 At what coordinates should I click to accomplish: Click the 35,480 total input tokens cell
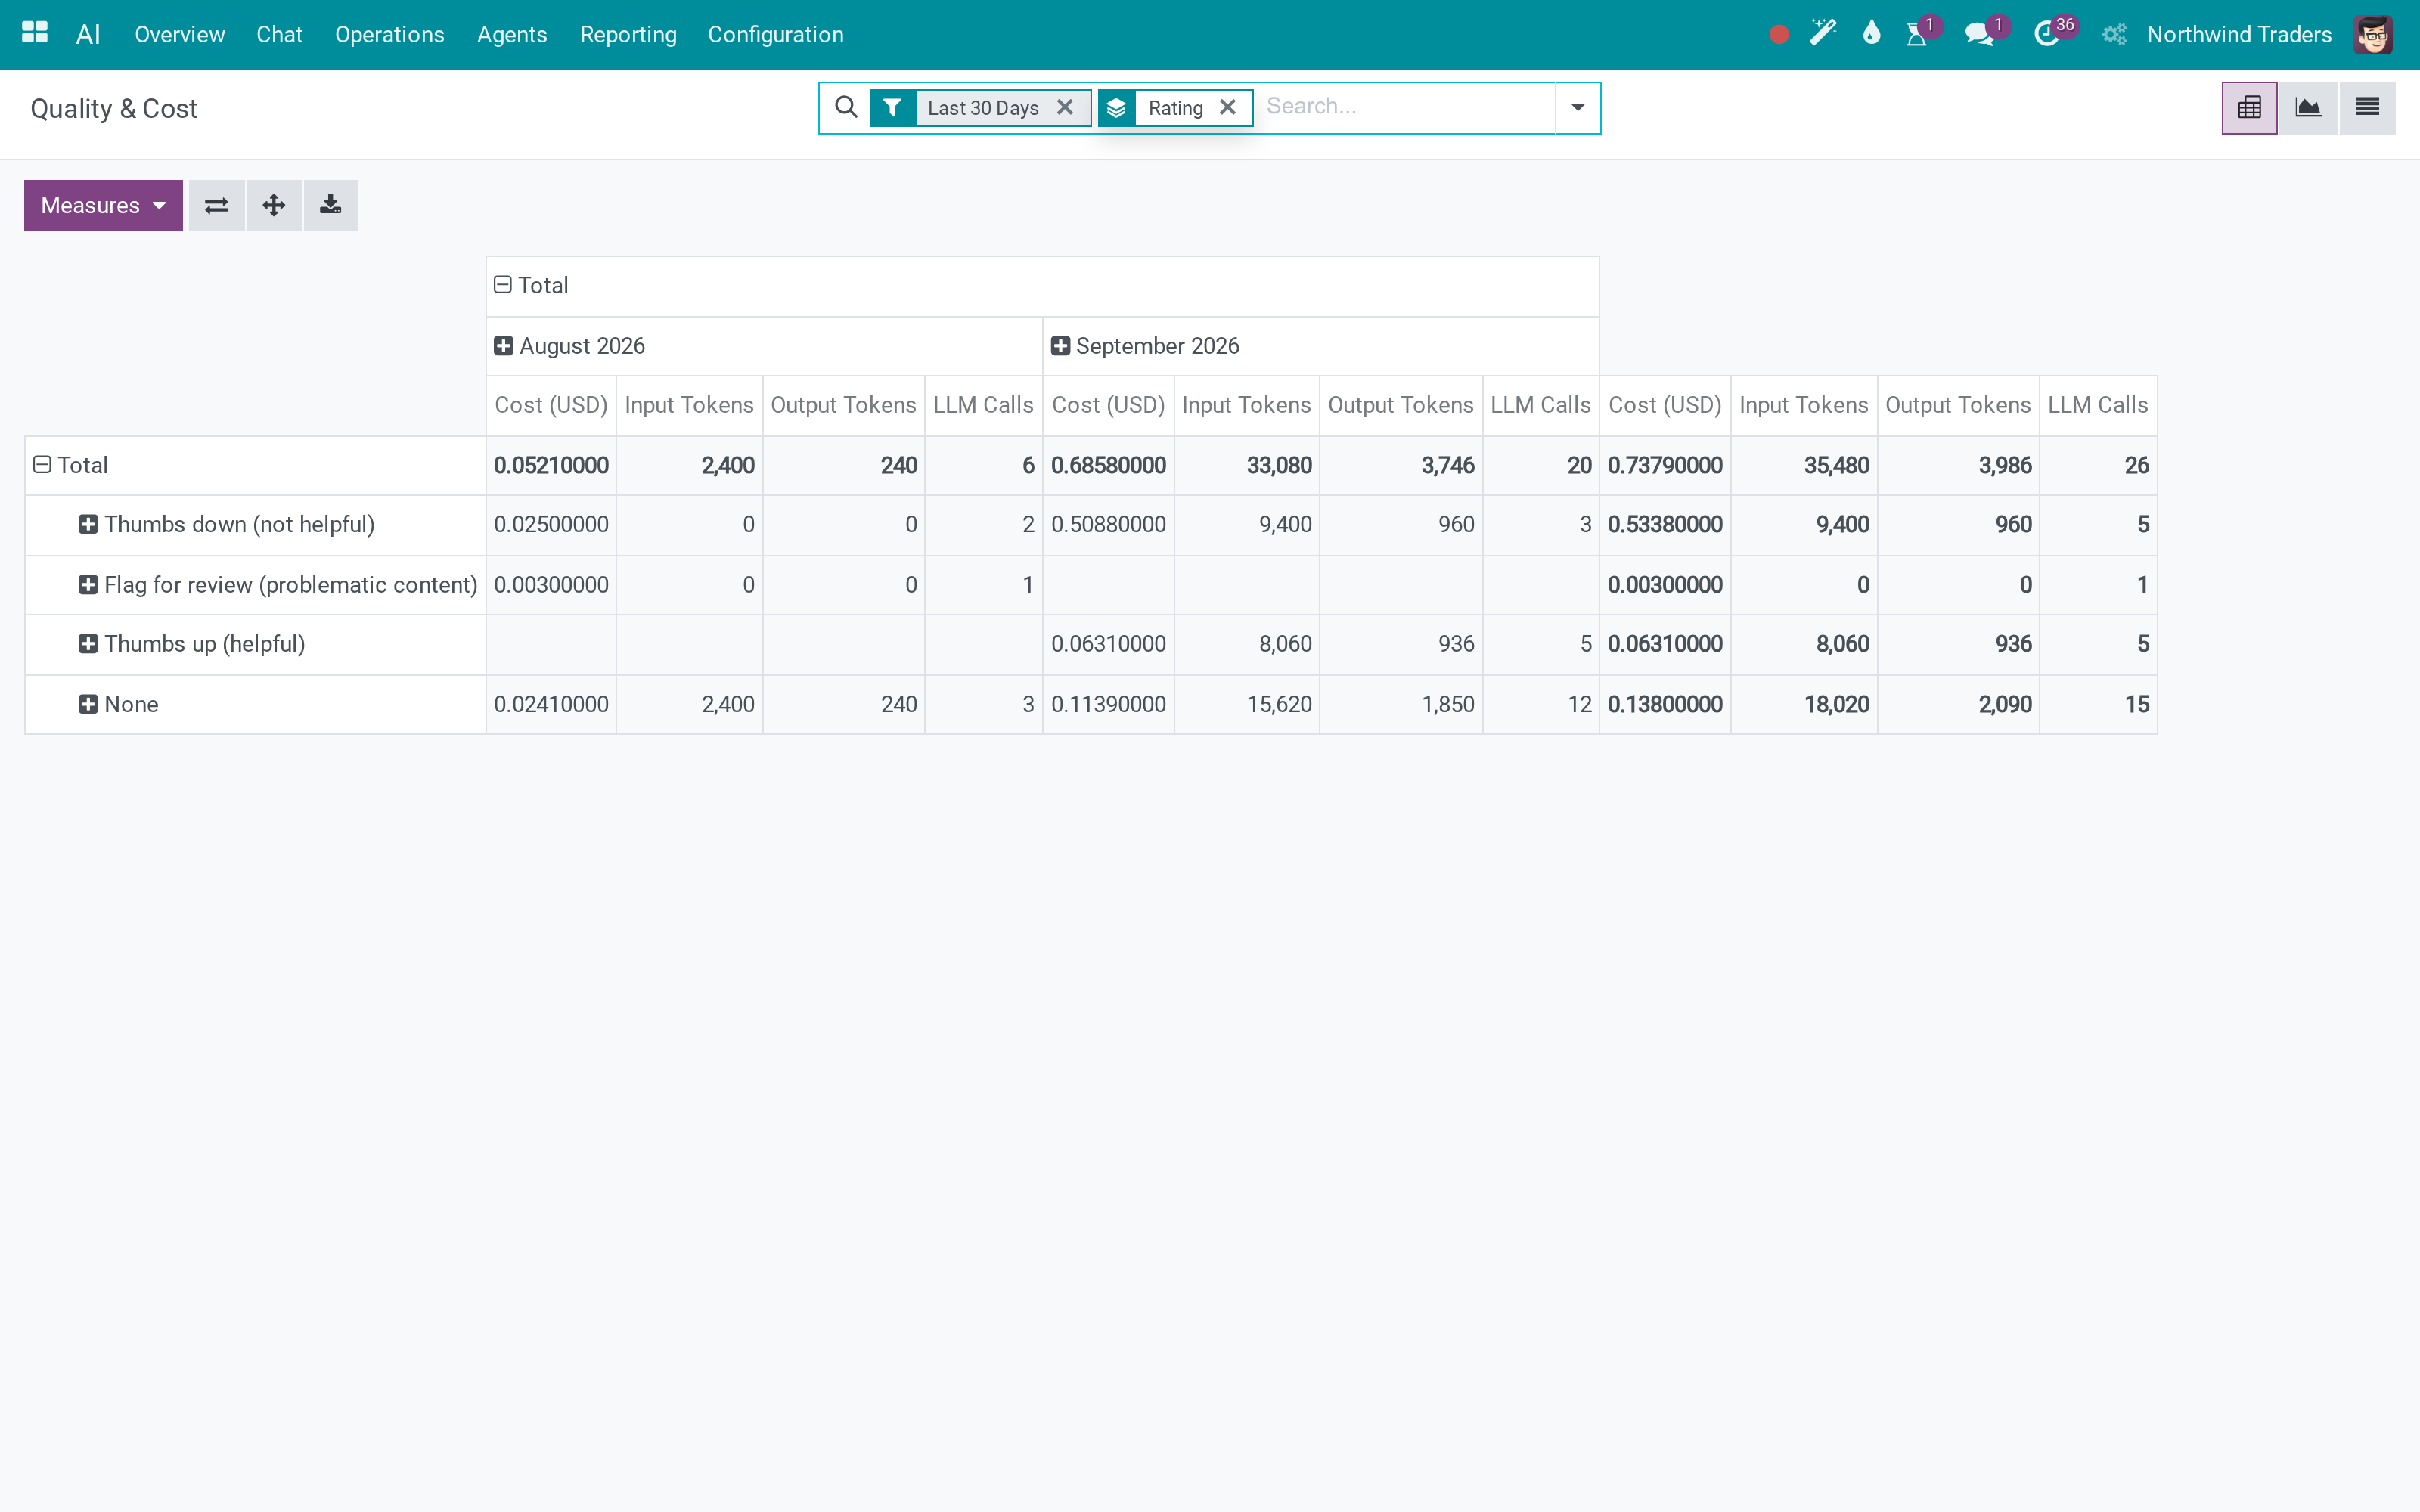pos(1804,465)
